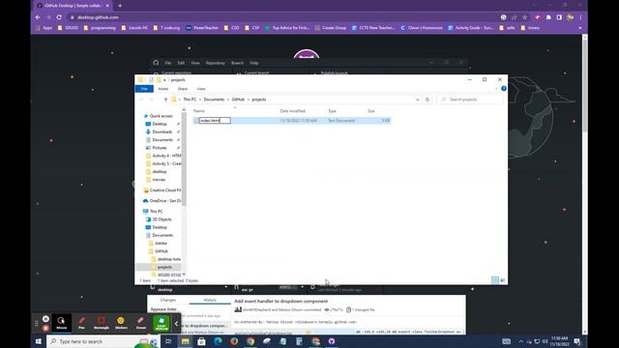
Task: Open Help menu in GitHub Desktop window
Action: tap(254, 63)
